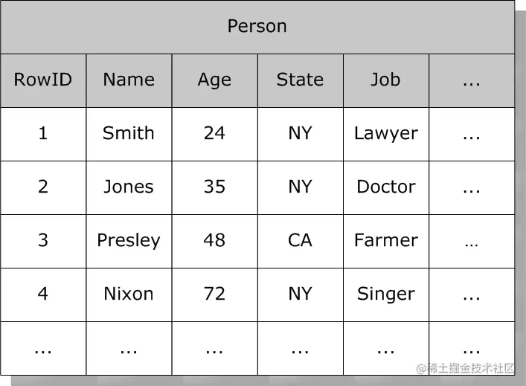The width and height of the screenshot is (526, 386).
Task: Select the Jones name cell
Action: tap(129, 187)
